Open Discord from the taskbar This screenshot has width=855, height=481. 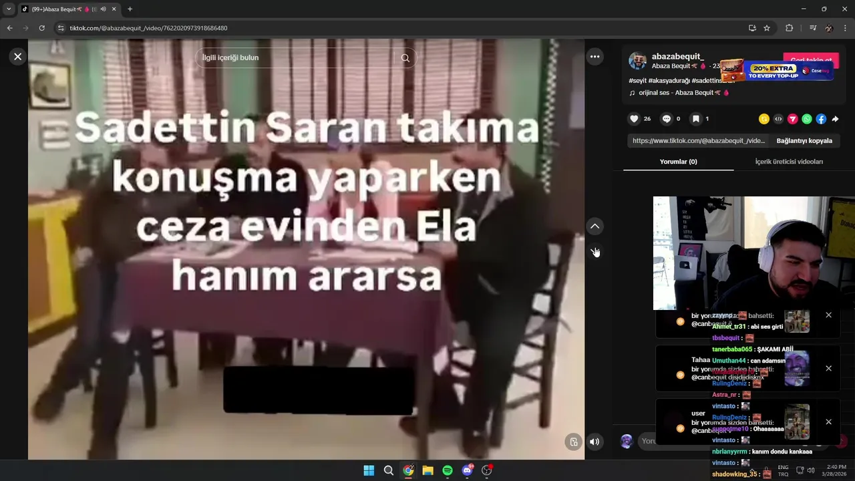(x=468, y=470)
